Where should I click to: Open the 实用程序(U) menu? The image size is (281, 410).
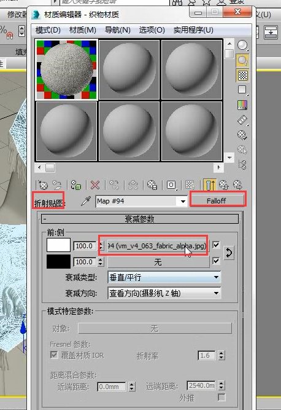[x=193, y=30]
